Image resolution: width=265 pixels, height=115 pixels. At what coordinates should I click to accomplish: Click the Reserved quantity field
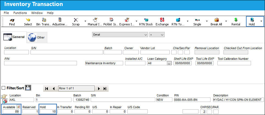(30, 111)
